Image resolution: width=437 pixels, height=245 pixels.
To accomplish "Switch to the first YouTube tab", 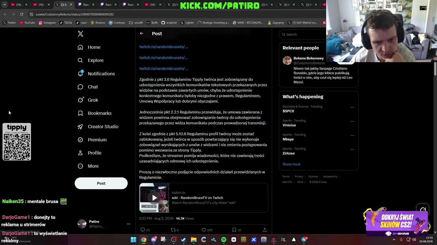I will (x=20, y=5).
